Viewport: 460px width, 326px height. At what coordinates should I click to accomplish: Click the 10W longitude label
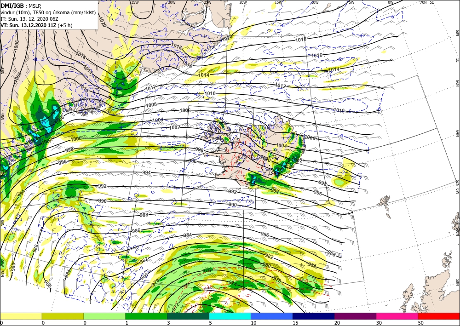(315, 2)
